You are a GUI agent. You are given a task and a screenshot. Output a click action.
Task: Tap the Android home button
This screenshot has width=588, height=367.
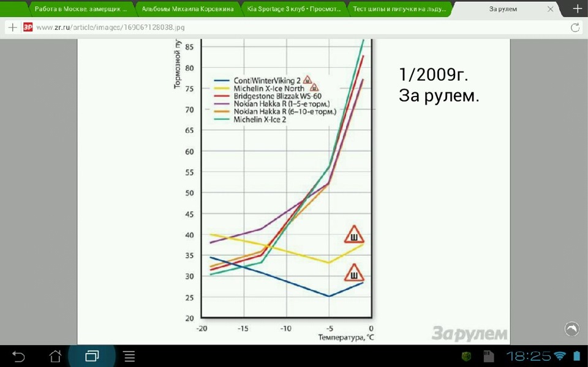(56, 356)
